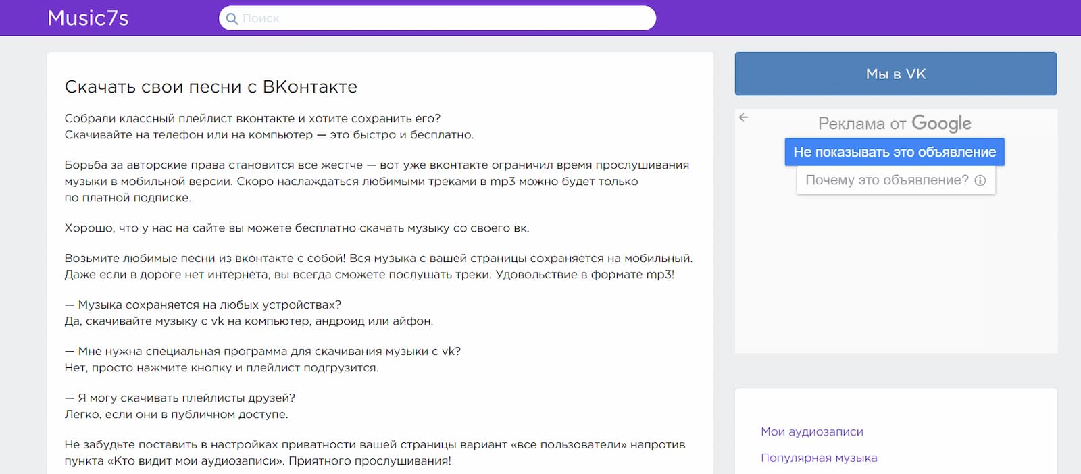This screenshot has height=474, width=1081.
Task: Click the line Собрали классный плейлист вконтакте
Action: point(253,118)
